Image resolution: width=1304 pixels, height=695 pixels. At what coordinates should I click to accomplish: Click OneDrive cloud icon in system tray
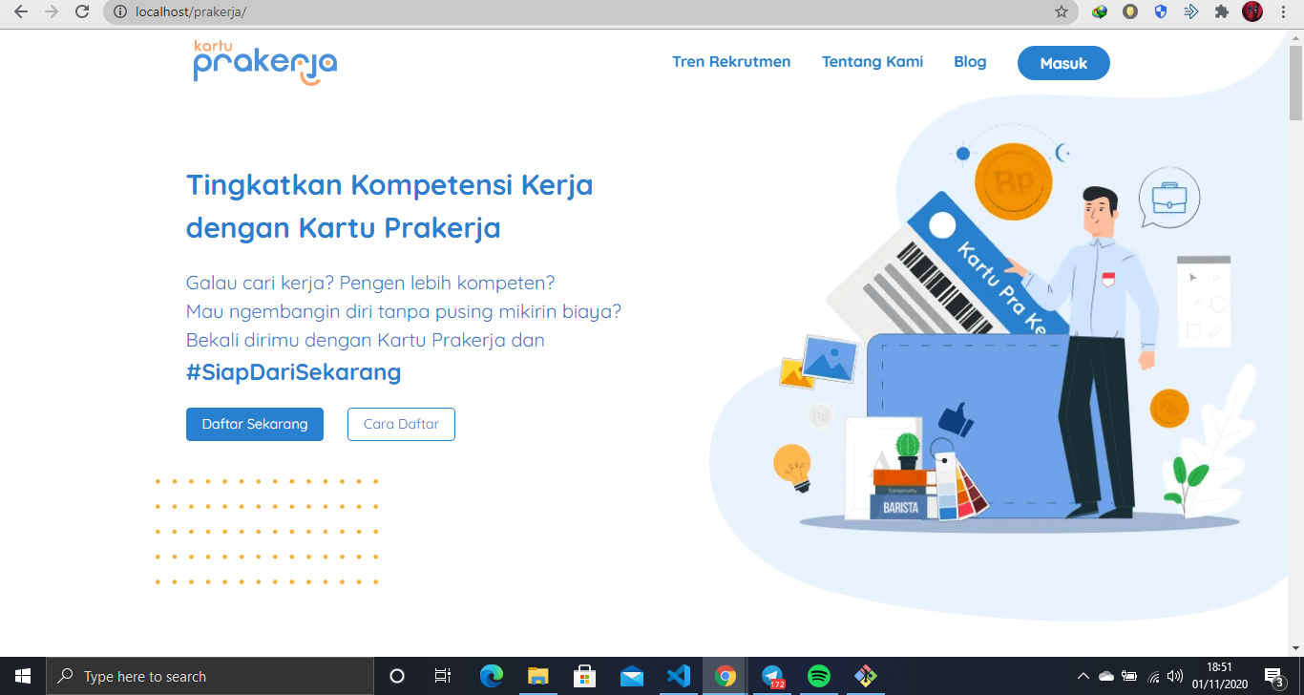tap(1106, 676)
